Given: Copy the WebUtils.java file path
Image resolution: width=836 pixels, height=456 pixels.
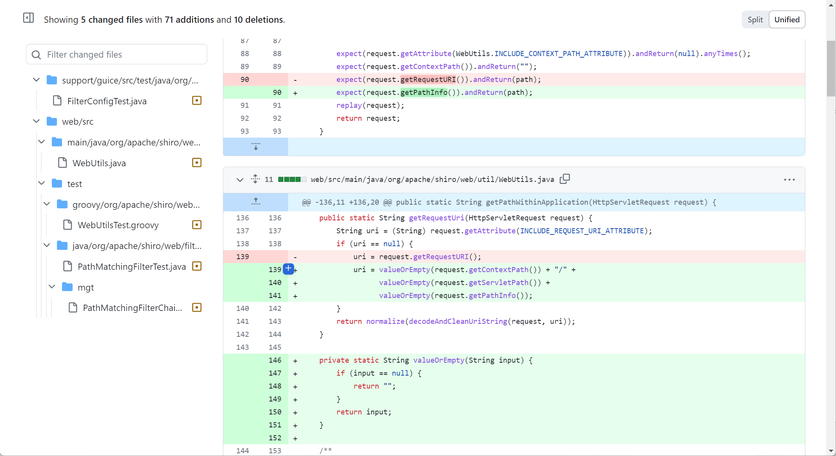Looking at the screenshot, I should 564,179.
